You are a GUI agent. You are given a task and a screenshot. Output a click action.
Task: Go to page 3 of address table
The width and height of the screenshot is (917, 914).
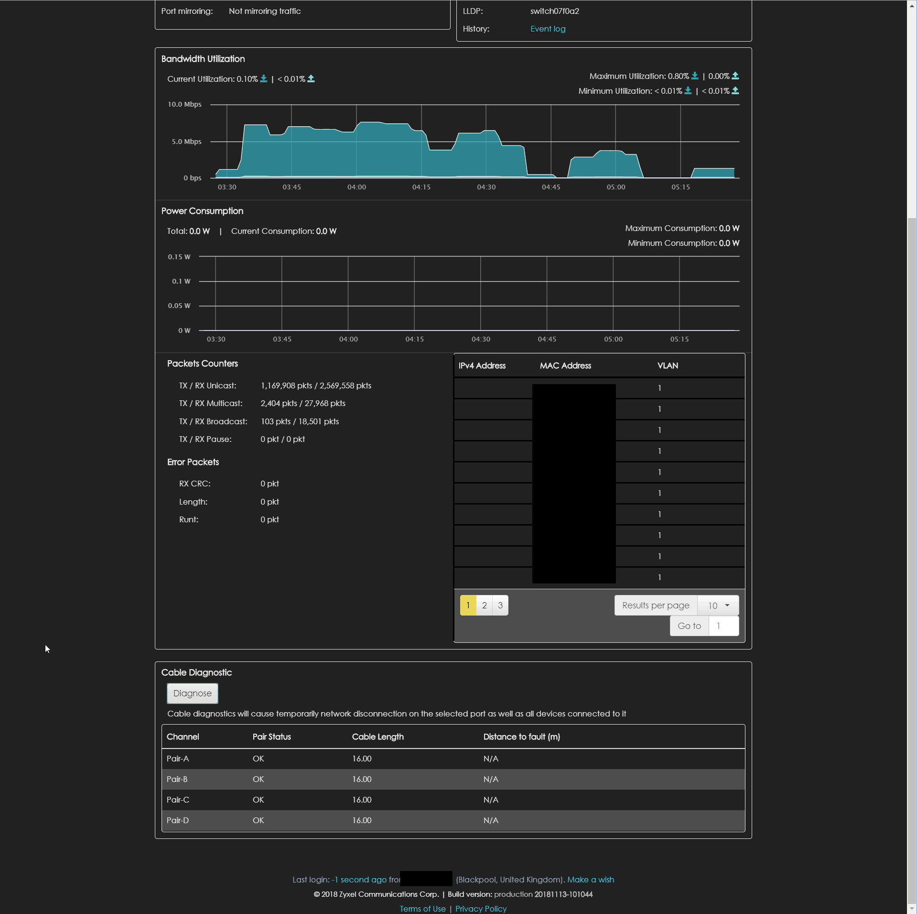pyautogui.click(x=500, y=606)
